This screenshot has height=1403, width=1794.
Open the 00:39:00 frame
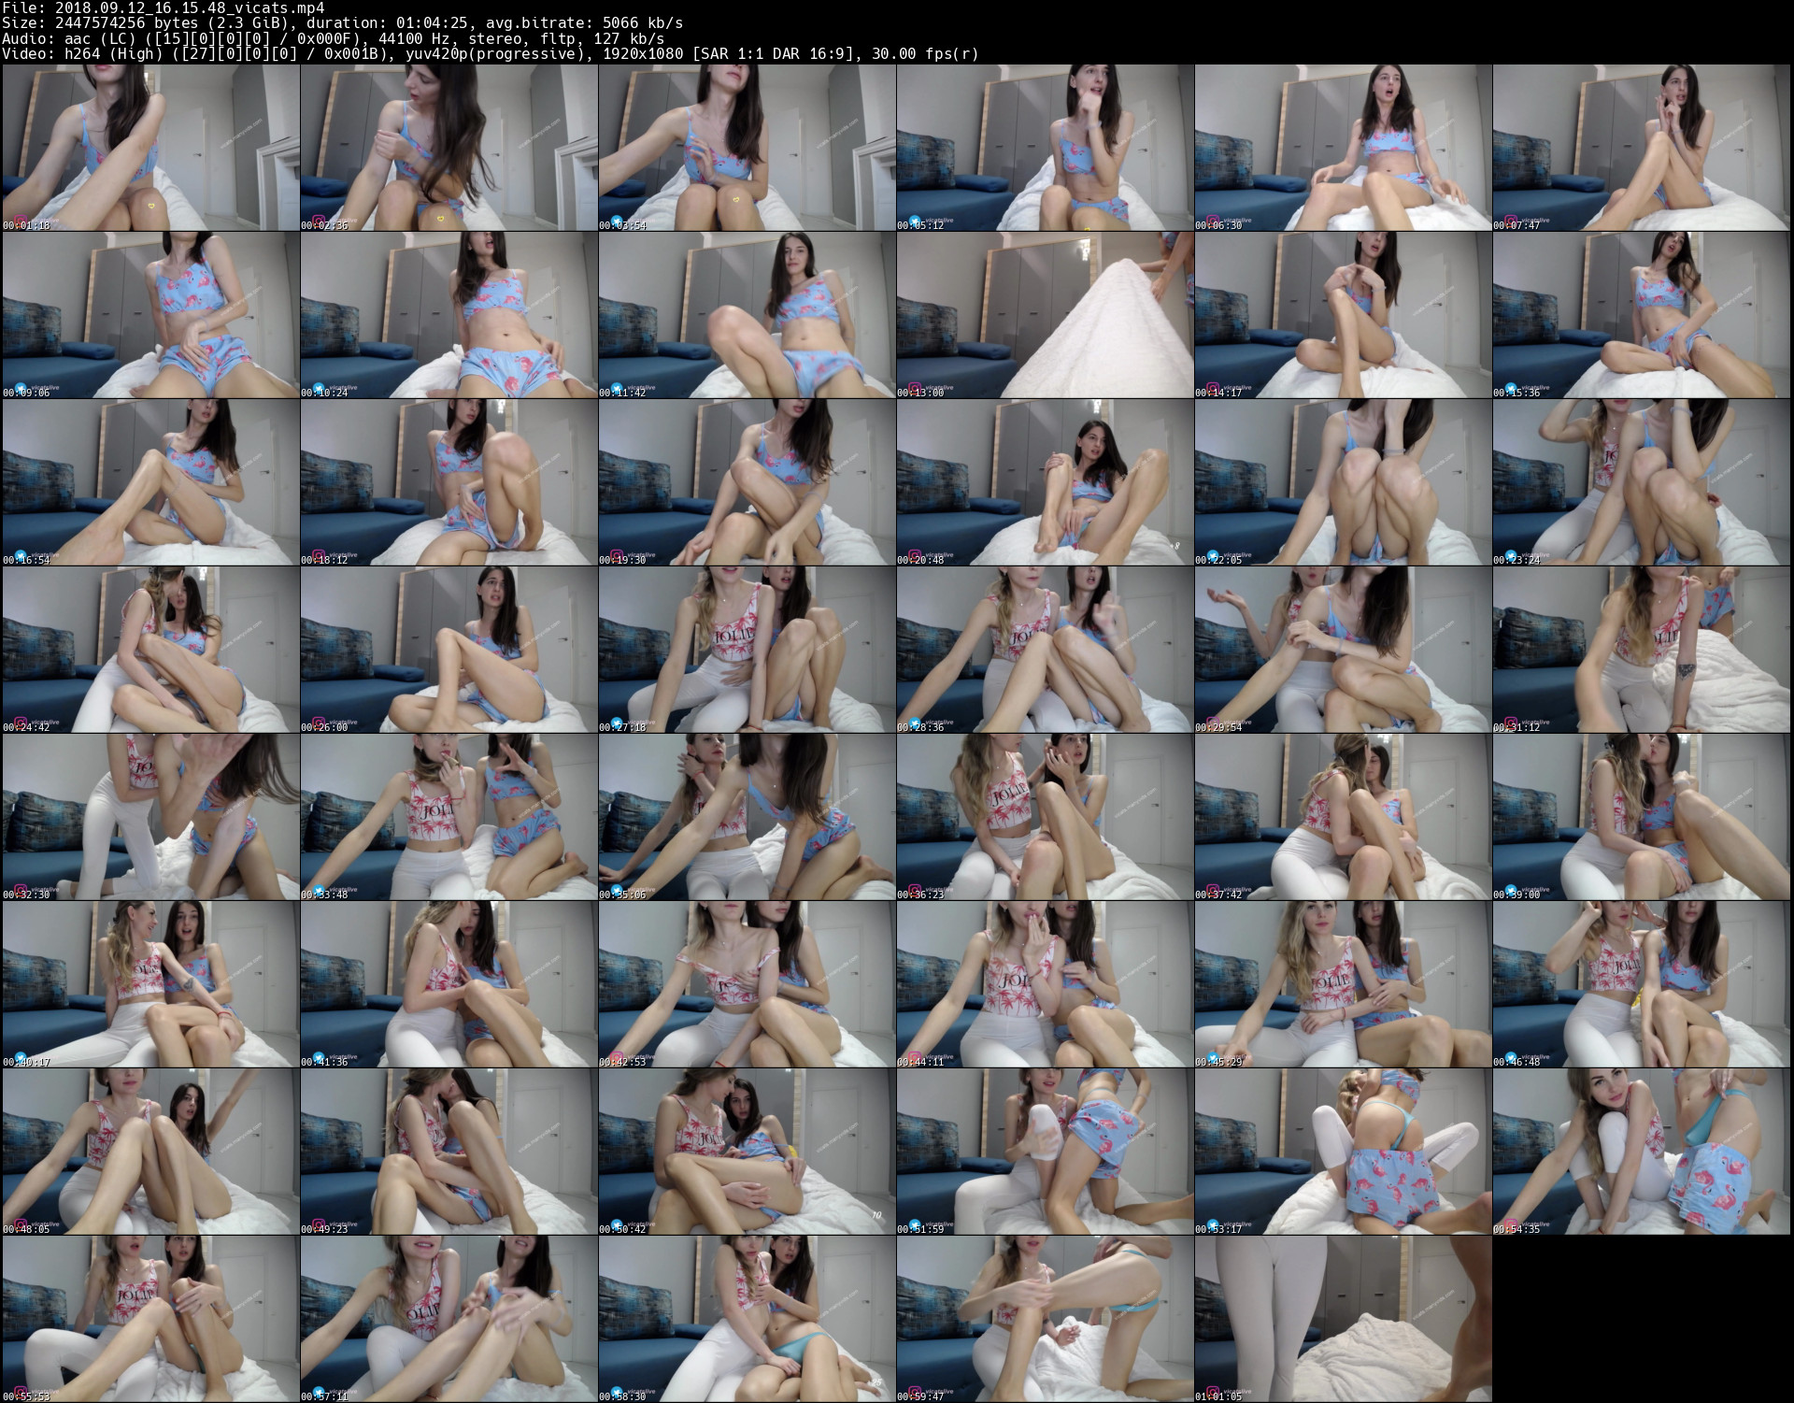[x=1641, y=817]
